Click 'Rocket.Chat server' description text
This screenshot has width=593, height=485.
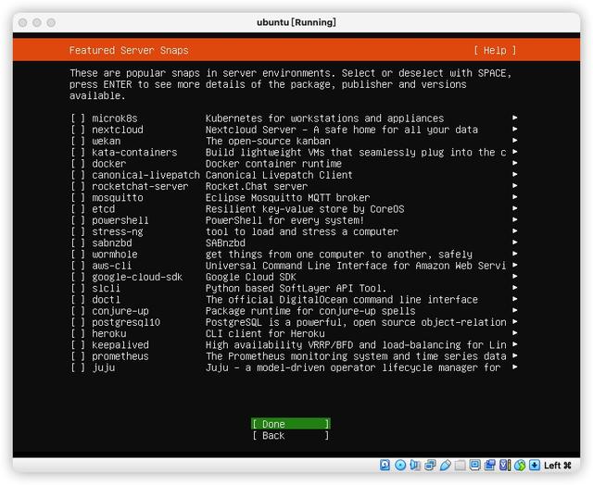pyautogui.click(x=257, y=187)
